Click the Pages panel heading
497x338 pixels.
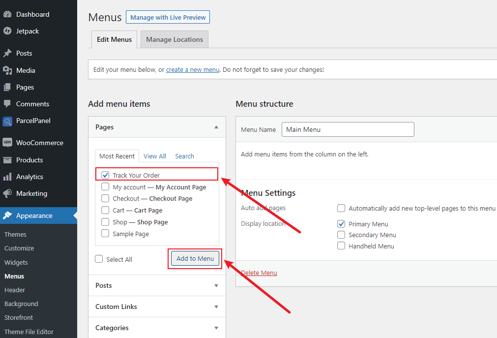[x=104, y=127]
